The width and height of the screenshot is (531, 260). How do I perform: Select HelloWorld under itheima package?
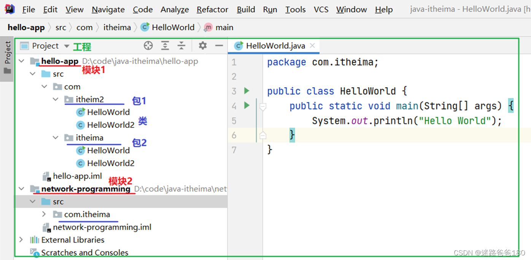[x=108, y=150]
